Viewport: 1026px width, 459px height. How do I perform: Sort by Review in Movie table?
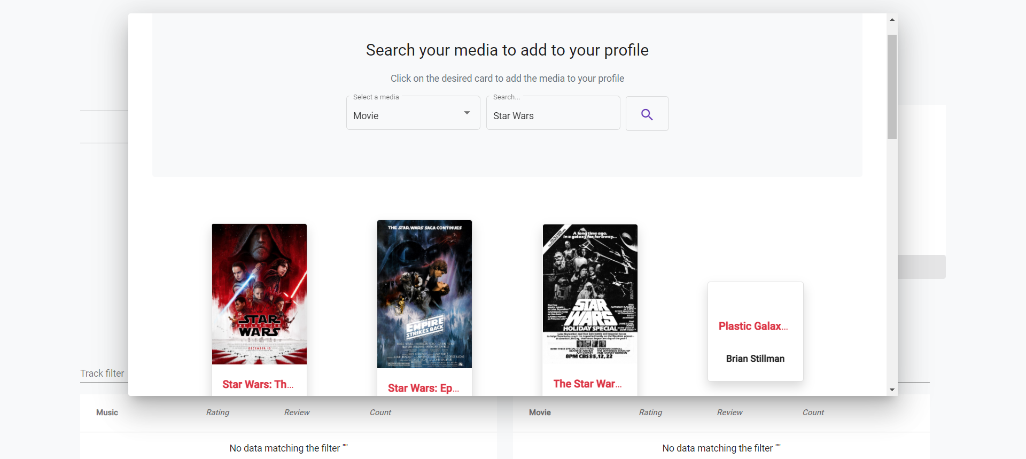(729, 413)
